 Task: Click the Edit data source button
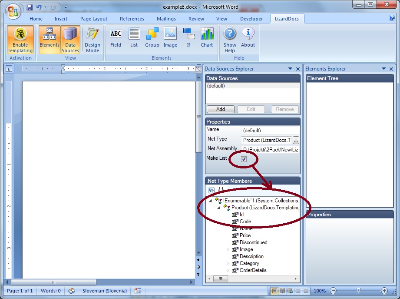(x=251, y=109)
